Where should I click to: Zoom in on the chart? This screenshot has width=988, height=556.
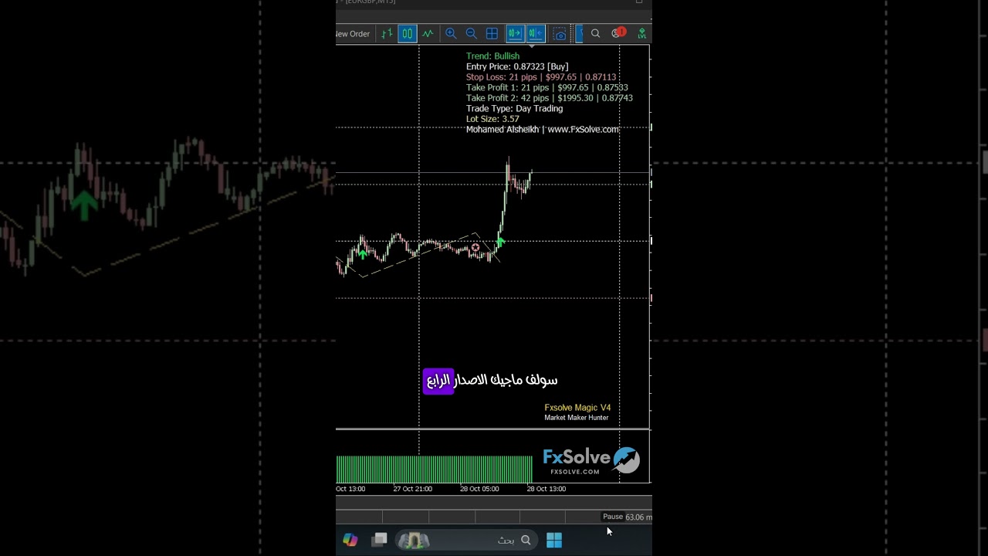(451, 33)
